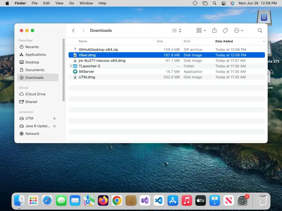
Task: Eject the UTM volume
Action: pyautogui.click(x=55, y=118)
